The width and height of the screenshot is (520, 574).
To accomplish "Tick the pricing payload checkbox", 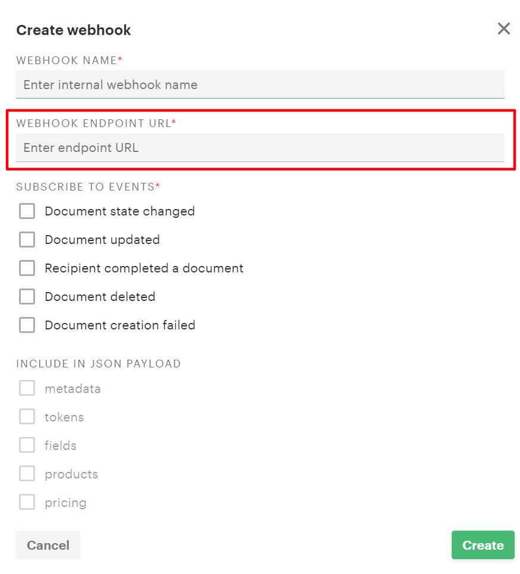I will pos(27,502).
